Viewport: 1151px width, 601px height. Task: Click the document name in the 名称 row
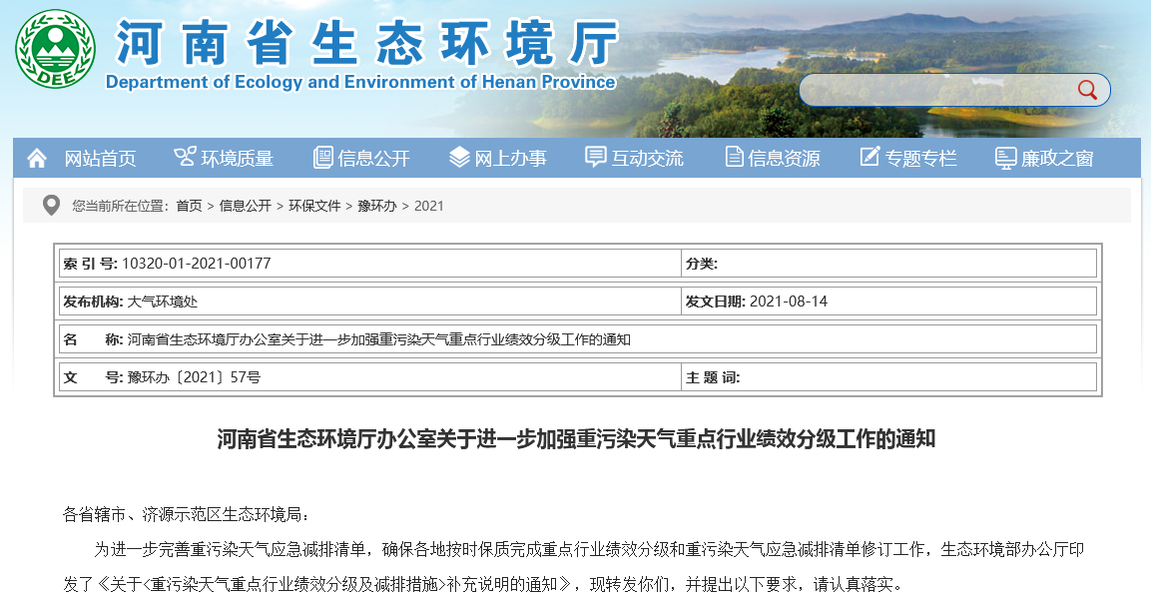[378, 339]
